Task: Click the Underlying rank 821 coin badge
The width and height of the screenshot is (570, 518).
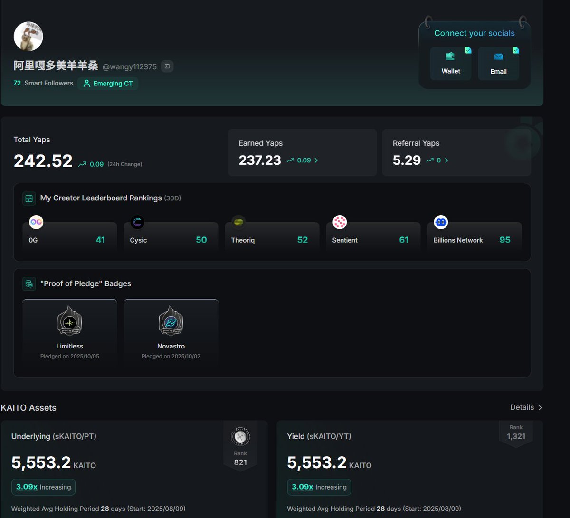Action: tap(240, 437)
